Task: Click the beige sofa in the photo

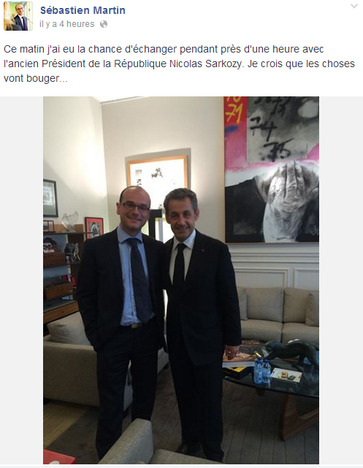Action: (x=279, y=313)
